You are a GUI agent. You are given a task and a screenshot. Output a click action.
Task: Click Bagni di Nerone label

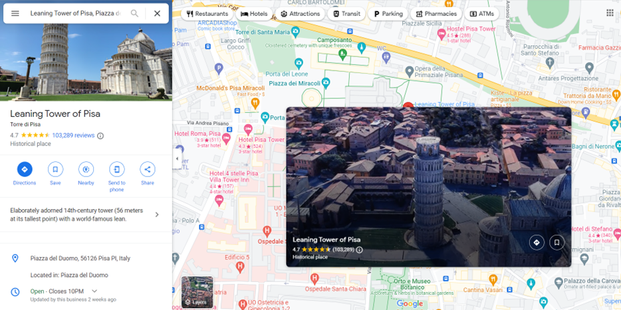[x=594, y=147]
